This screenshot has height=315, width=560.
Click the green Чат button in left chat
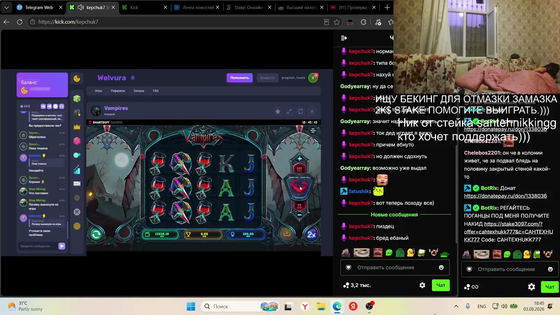pyautogui.click(x=441, y=285)
